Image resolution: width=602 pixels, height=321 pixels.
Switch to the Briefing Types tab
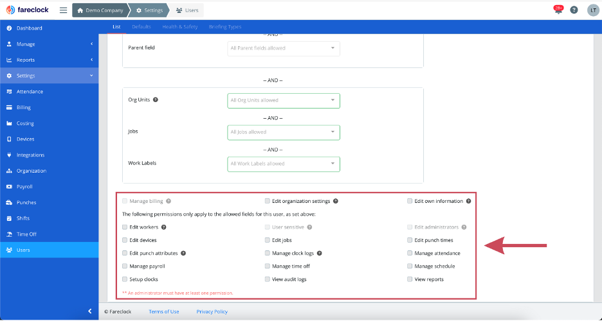[225, 27]
